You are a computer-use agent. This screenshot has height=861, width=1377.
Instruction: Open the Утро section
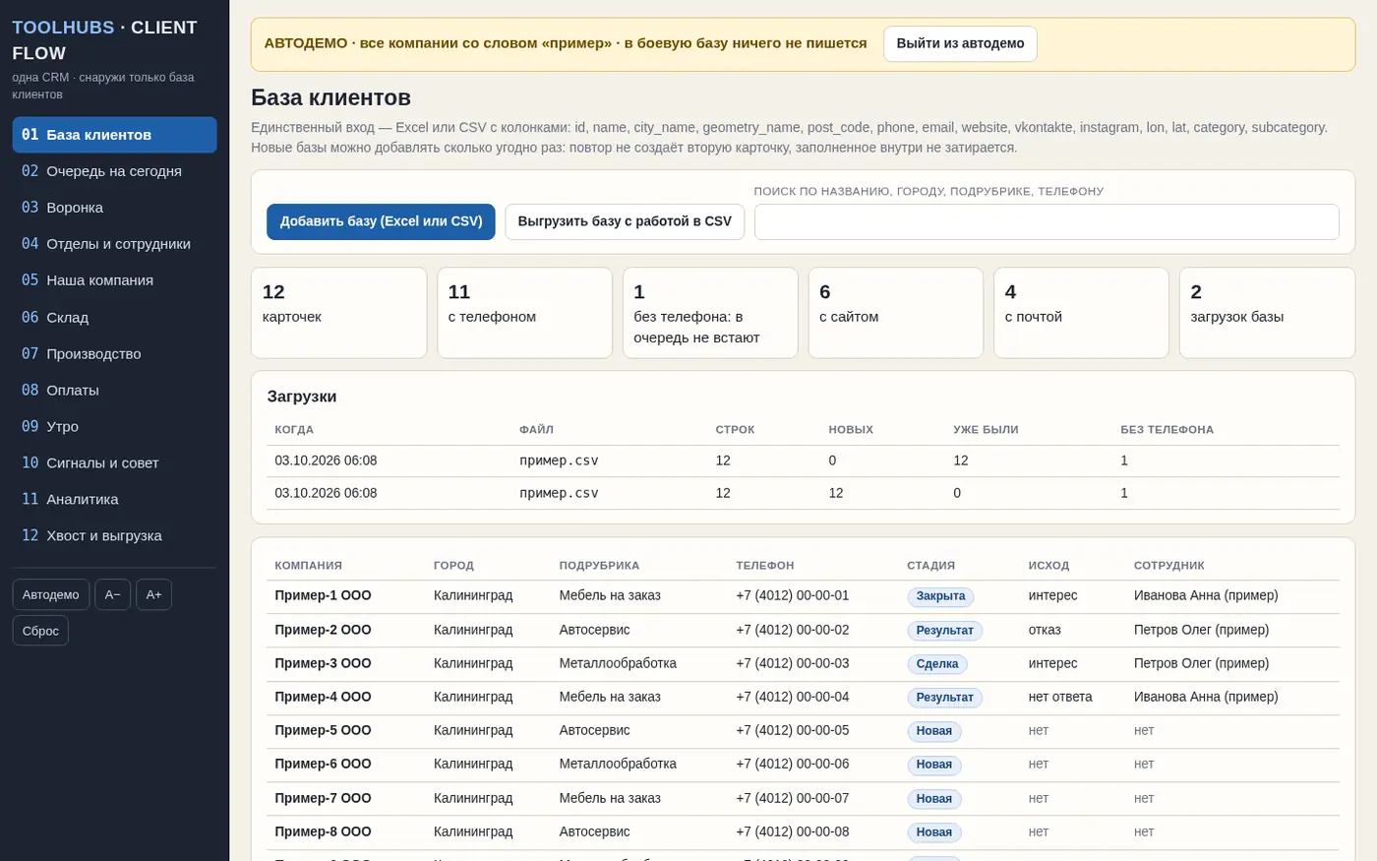click(114, 426)
